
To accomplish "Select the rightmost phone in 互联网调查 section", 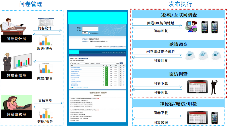I will (214, 27).
